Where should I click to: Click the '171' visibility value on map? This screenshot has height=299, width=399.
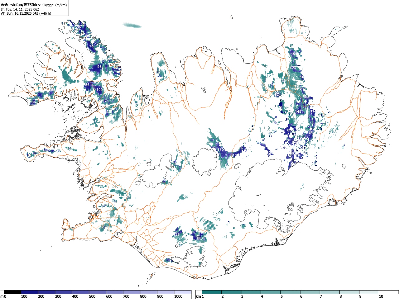(106, 101)
